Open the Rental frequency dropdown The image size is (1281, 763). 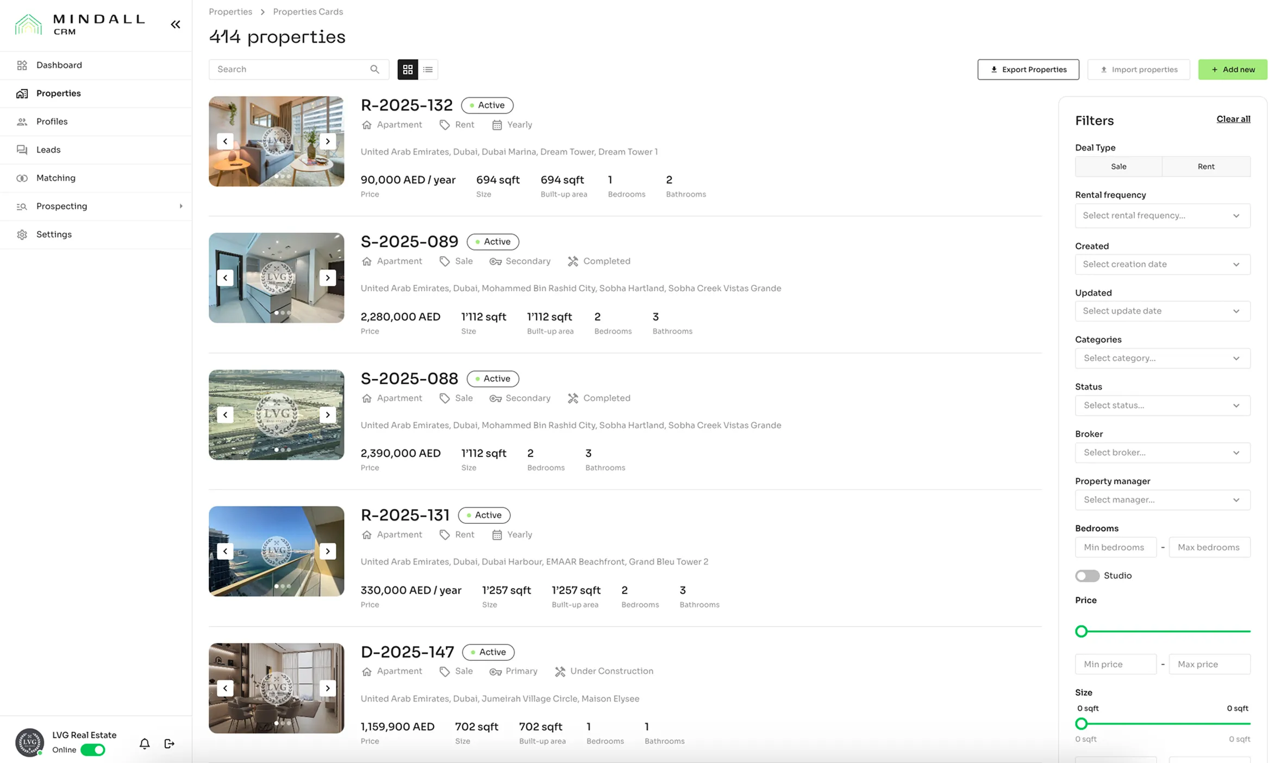1162,216
